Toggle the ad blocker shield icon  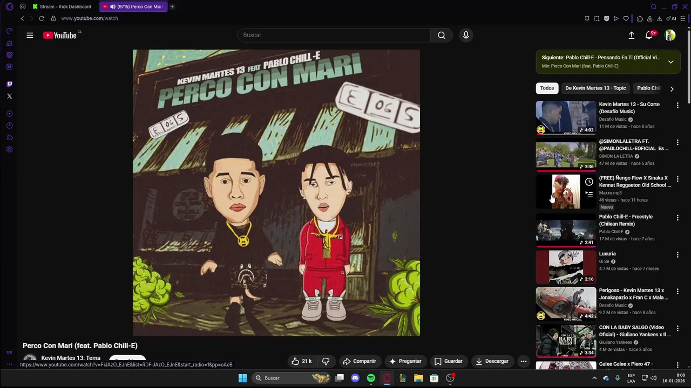point(606,18)
